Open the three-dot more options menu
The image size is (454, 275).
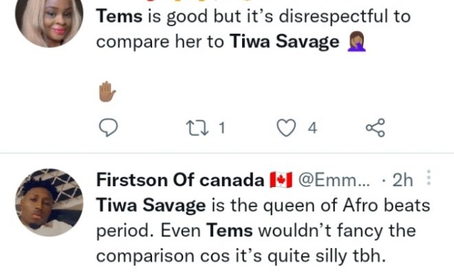[x=429, y=180]
